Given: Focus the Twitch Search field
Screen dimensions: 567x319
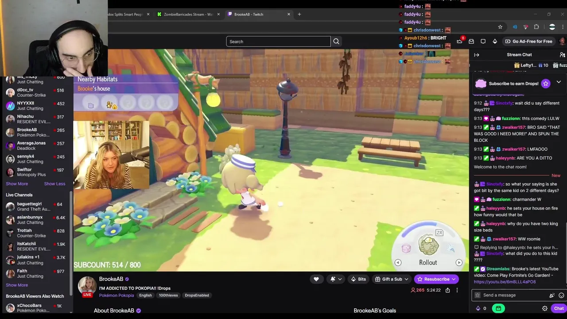Looking at the screenshot, I should pyautogui.click(x=278, y=42).
